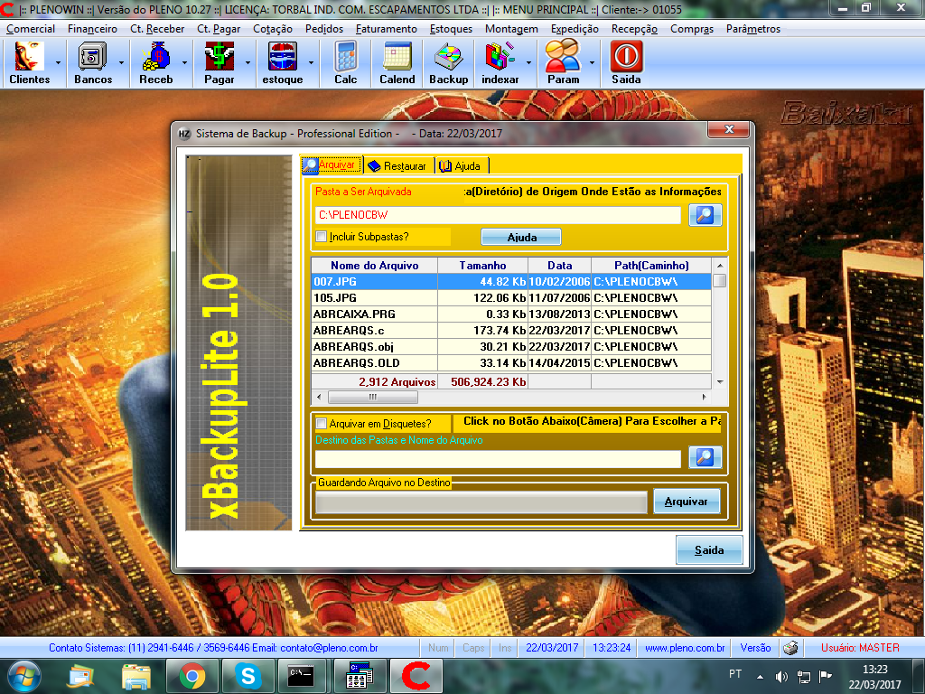The width and height of the screenshot is (925, 694).
Task: Expand the Pagar dropdown arrow
Action: click(248, 62)
